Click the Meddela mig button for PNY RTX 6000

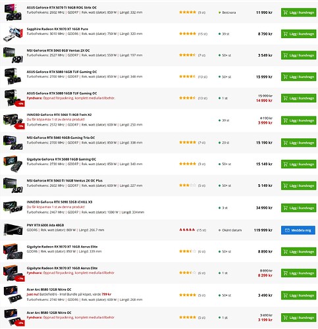298,230
